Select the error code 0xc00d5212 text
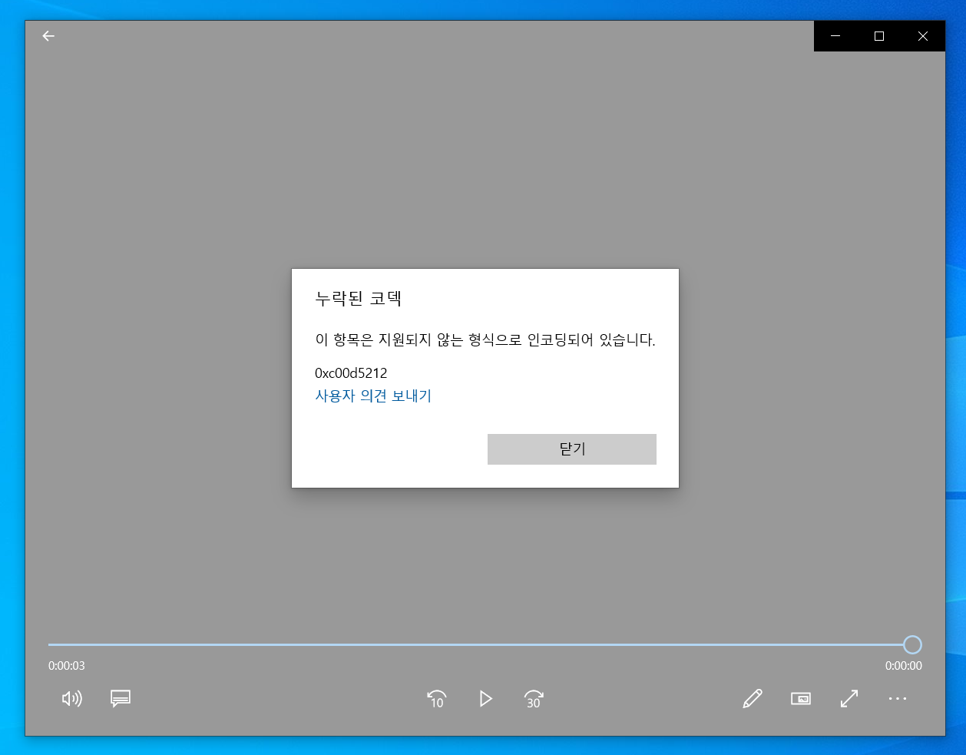 [x=351, y=373]
